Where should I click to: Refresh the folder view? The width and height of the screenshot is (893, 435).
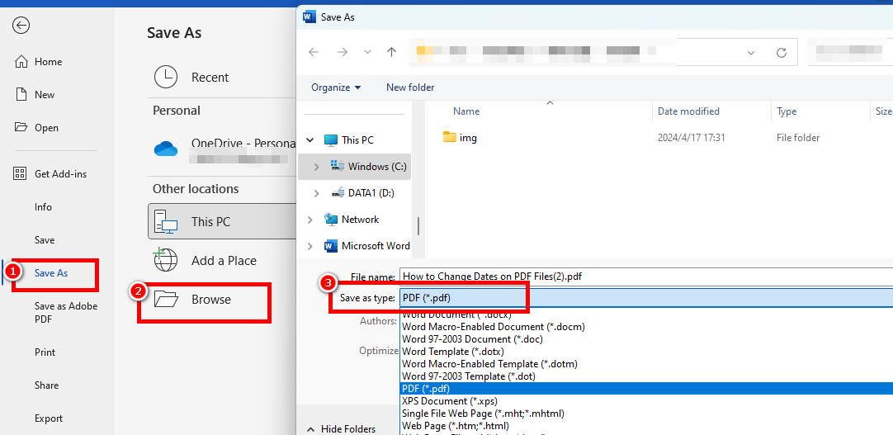[782, 52]
